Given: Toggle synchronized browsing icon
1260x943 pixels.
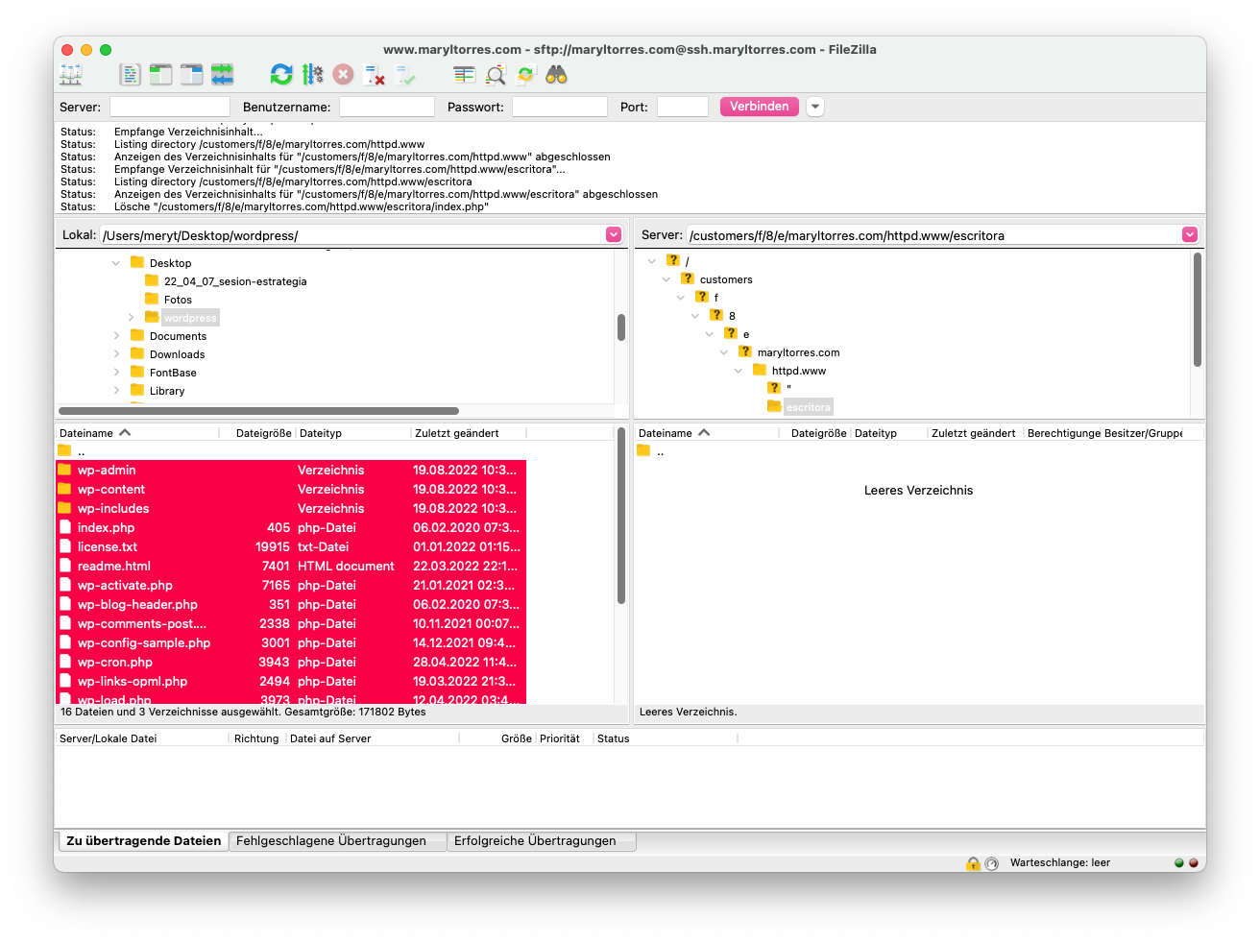Looking at the screenshot, I should (525, 75).
